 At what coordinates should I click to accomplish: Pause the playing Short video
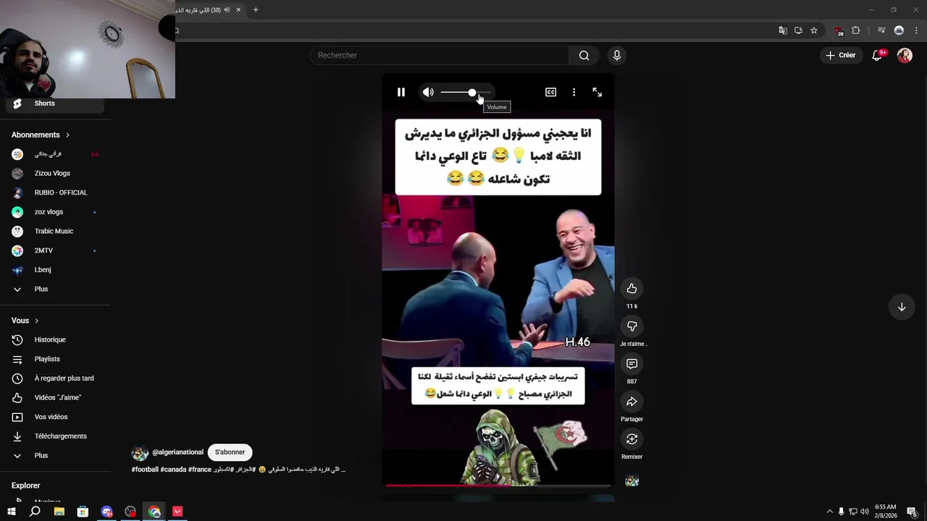[400, 92]
